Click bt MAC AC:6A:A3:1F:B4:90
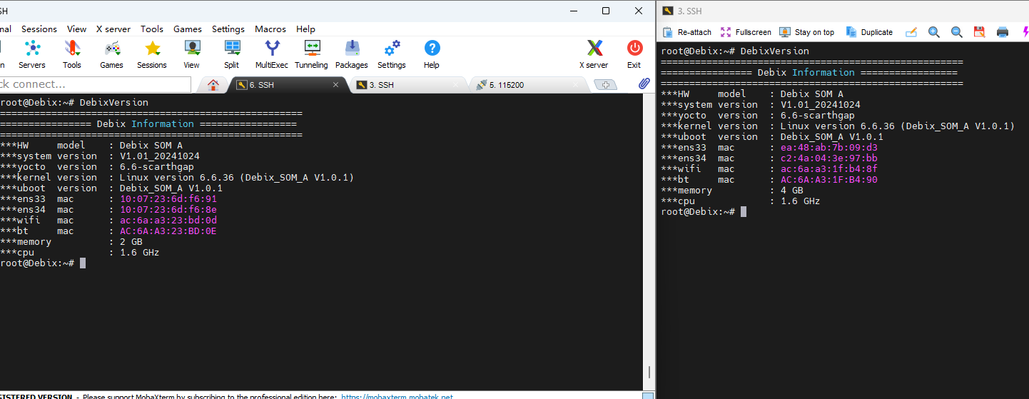 [x=829, y=180]
